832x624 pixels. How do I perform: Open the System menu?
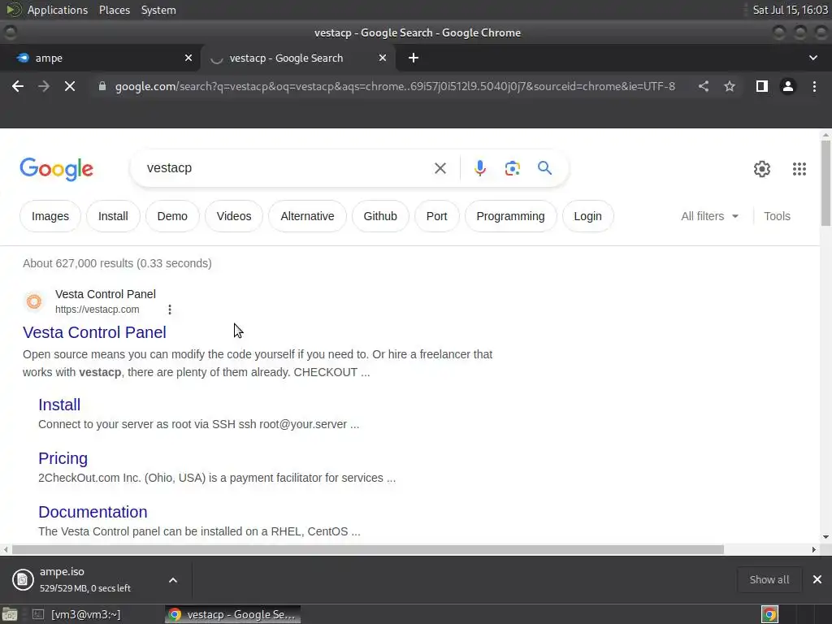tap(158, 10)
